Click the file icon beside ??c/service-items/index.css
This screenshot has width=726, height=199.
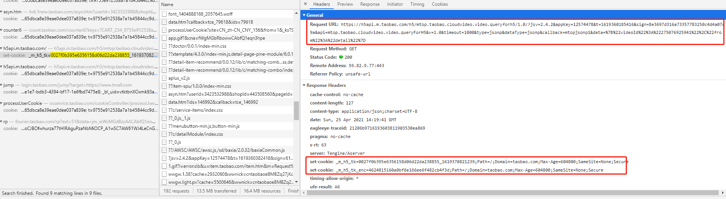164,110
